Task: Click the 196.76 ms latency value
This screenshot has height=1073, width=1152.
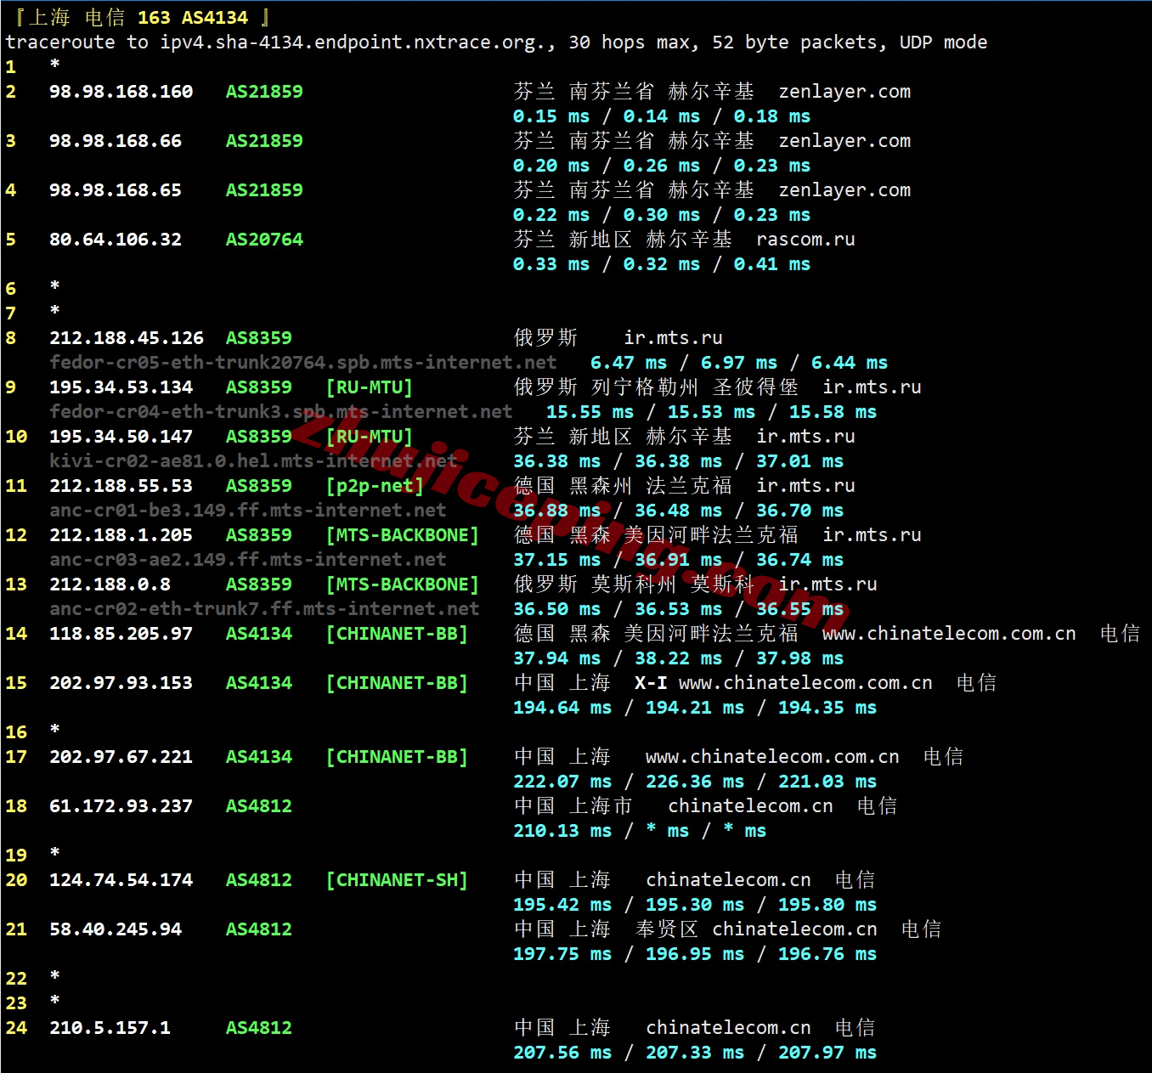Action: tap(827, 954)
